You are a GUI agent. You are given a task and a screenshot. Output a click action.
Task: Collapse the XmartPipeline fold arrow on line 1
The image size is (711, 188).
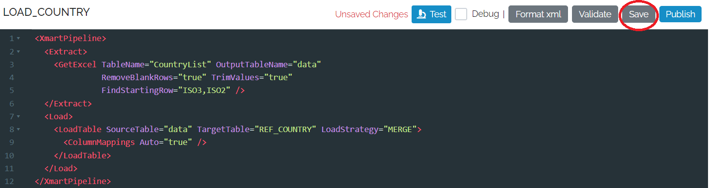(18, 38)
